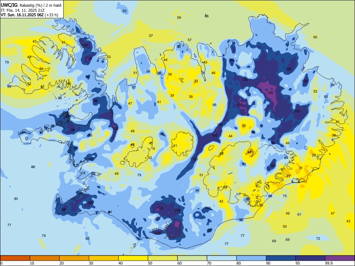Click the map value '50' off the southeast coast
The width and height of the screenshot is (355, 266).
coord(285,226)
